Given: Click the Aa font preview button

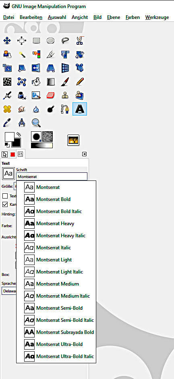Looking at the screenshot, I should pos(8,174).
